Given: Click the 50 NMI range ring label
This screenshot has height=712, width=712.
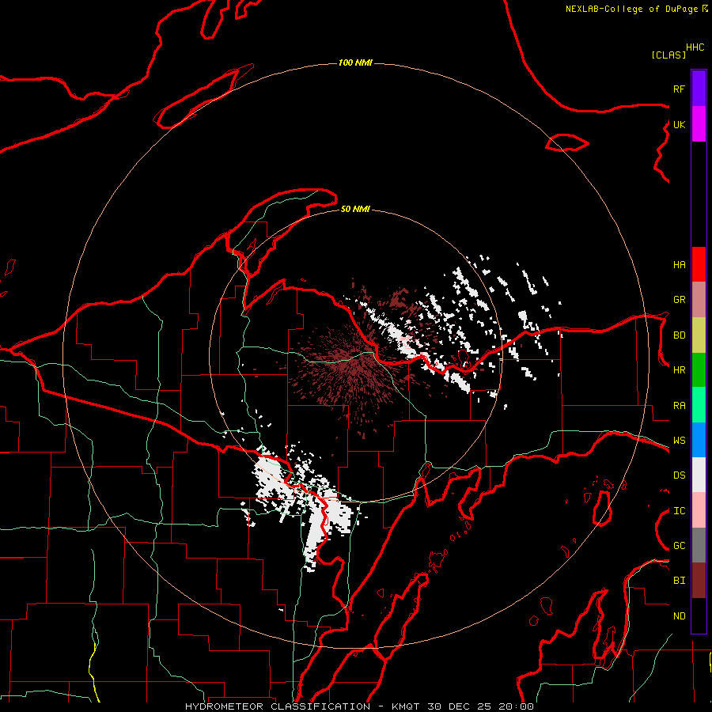Looking at the screenshot, I should click(x=355, y=209).
